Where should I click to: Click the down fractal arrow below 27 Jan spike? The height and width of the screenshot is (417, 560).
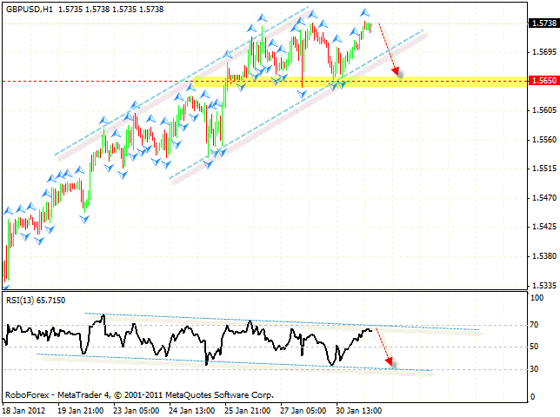tap(302, 94)
